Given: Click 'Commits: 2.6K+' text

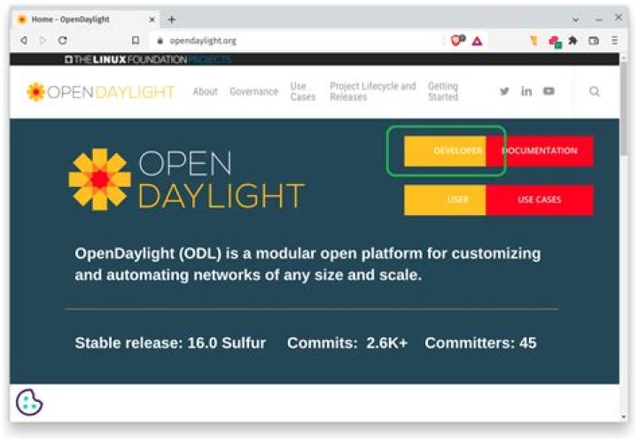Looking at the screenshot, I should (347, 343).
